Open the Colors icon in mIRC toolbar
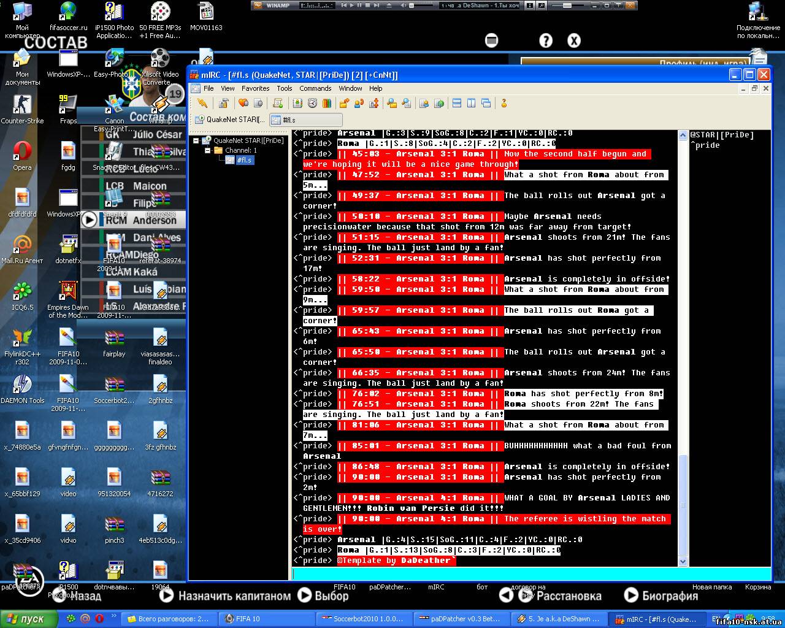The height and width of the screenshot is (628, 785). pos(327,103)
